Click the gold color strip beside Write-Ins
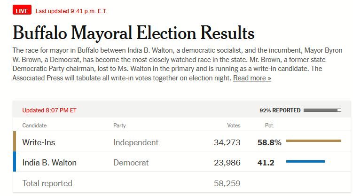 coord(15,141)
